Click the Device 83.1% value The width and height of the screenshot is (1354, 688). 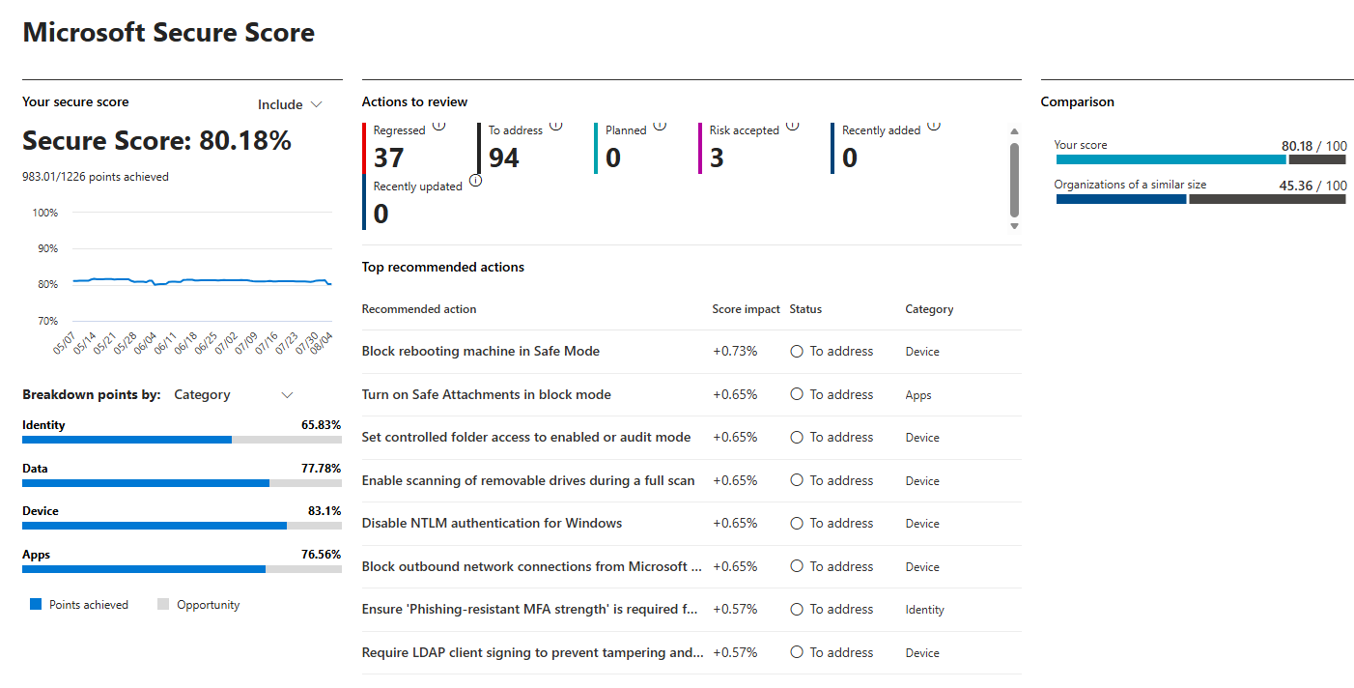click(324, 511)
